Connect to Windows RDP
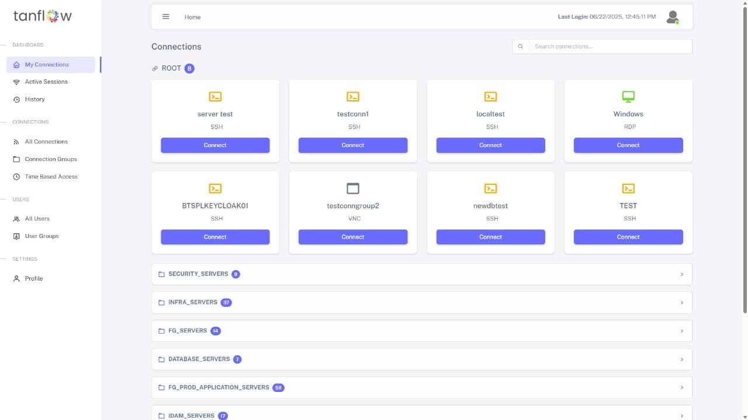Viewport: 748px width, 420px height. point(628,145)
